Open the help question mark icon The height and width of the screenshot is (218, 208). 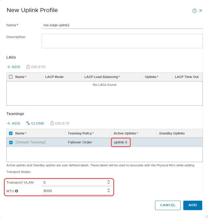pyautogui.click(x=194, y=11)
